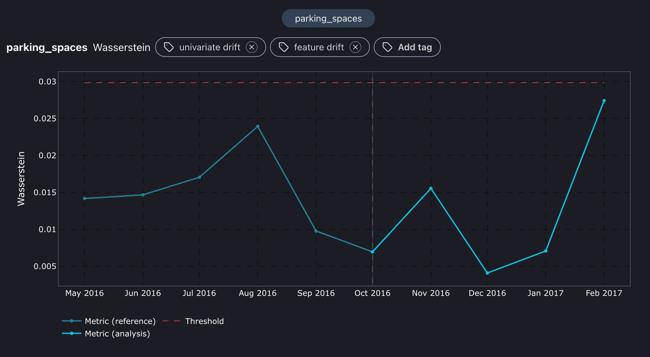Click tag icon beside univariate drift

[x=169, y=47]
